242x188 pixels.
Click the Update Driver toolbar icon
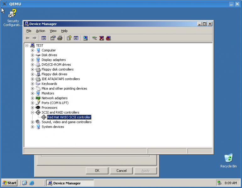(x=94, y=38)
